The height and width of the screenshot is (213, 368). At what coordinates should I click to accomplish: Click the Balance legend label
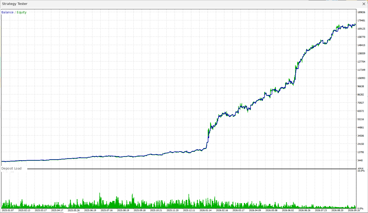(7, 12)
